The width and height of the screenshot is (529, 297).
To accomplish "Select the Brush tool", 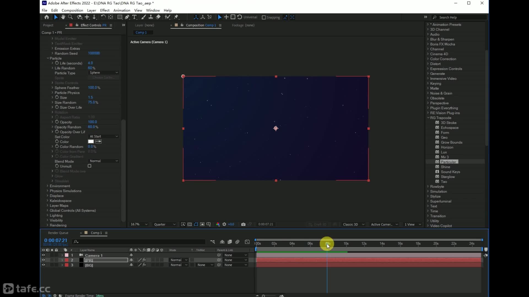I will point(144,17).
